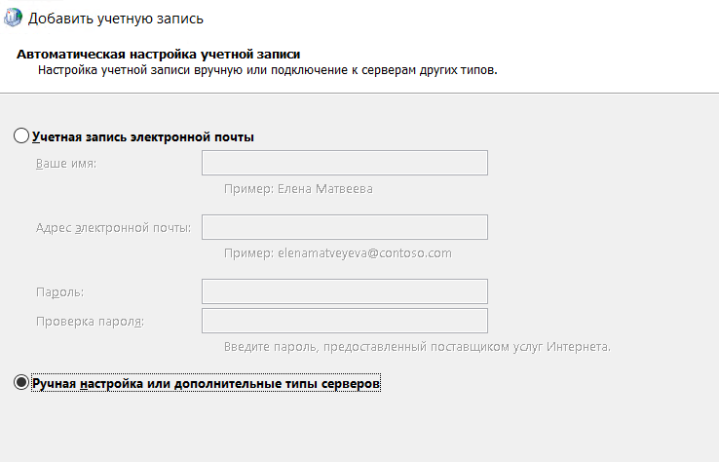The image size is (719, 462).
Task: Click the "Пример: Елена Матвеева" hint text
Action: (298, 189)
